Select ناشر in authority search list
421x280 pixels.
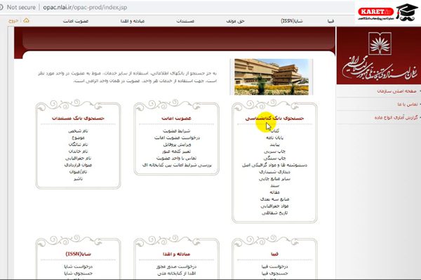pyautogui.click(x=78, y=179)
